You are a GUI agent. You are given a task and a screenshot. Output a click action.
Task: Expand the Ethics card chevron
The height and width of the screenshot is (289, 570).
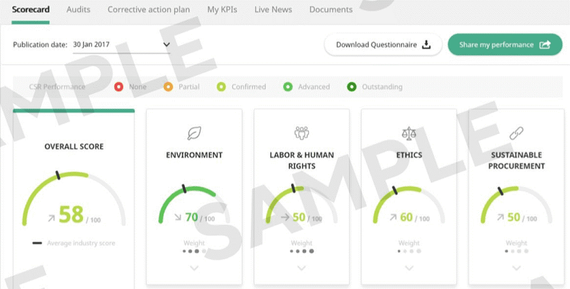tap(409, 268)
